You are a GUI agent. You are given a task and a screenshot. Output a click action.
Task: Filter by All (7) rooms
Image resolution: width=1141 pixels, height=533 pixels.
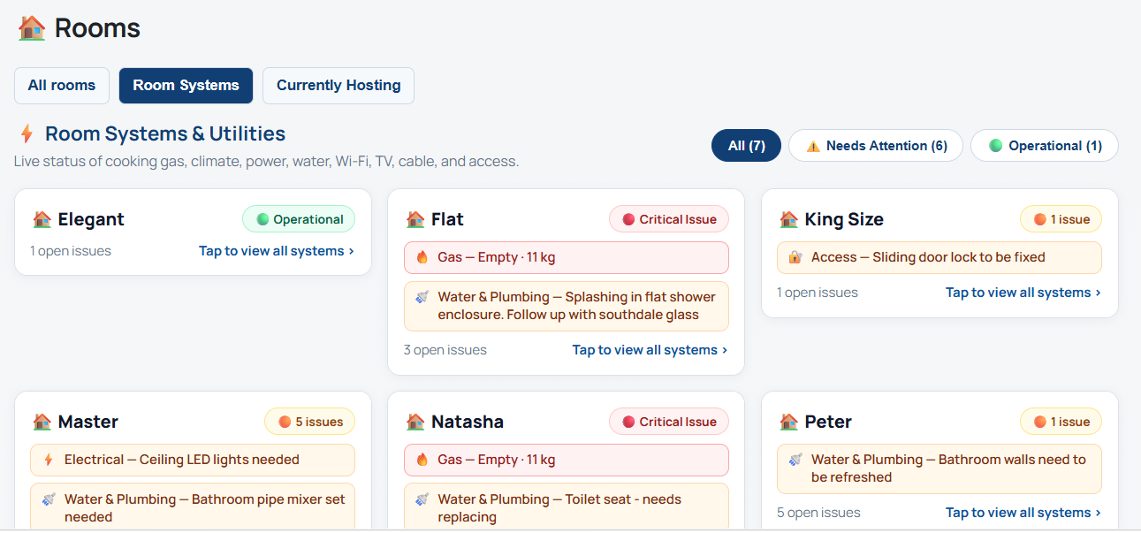(x=747, y=146)
